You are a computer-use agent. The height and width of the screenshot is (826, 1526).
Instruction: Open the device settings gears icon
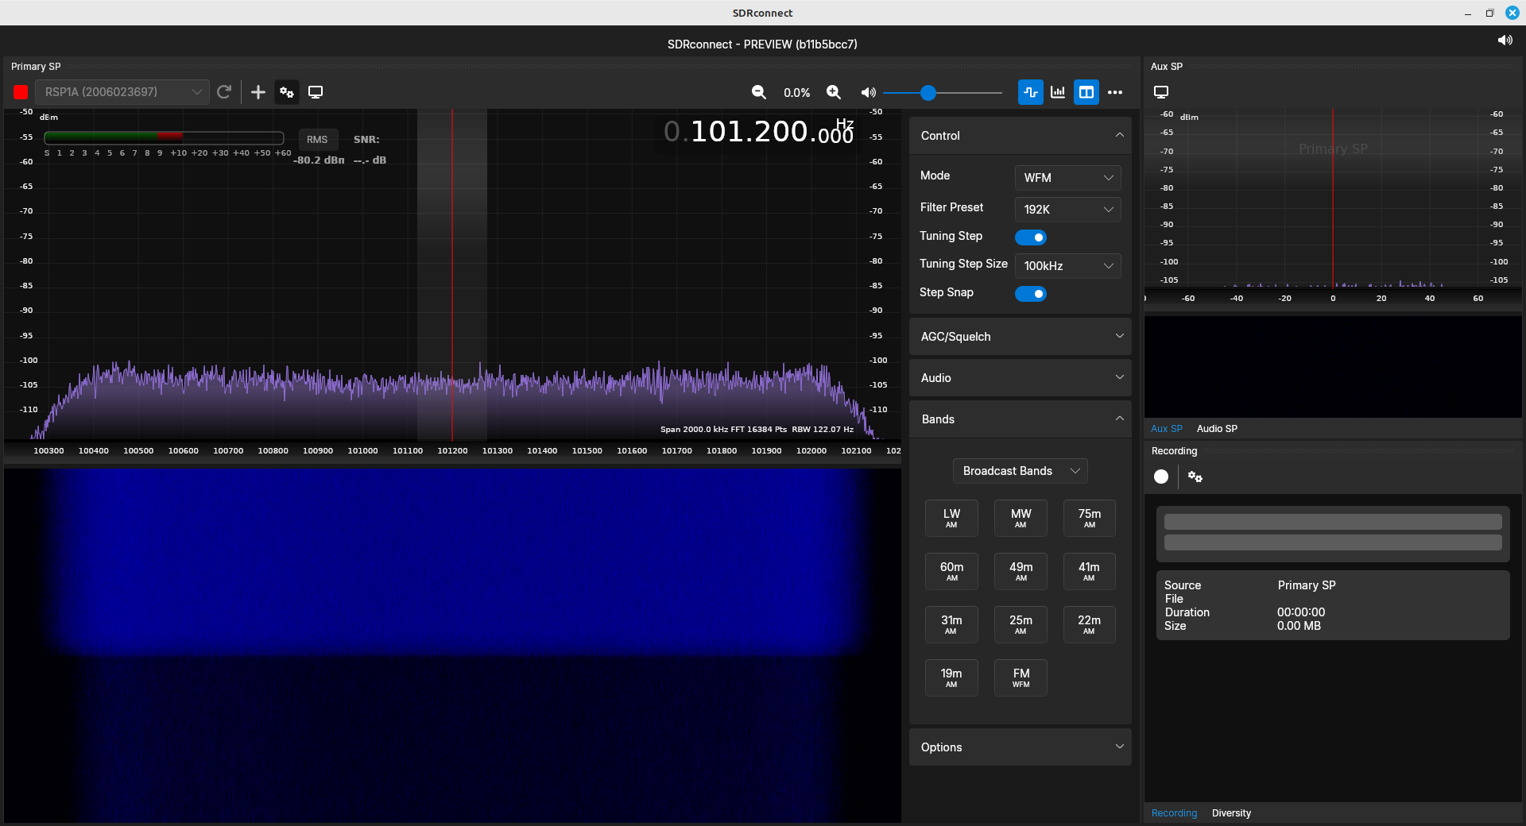pos(287,92)
